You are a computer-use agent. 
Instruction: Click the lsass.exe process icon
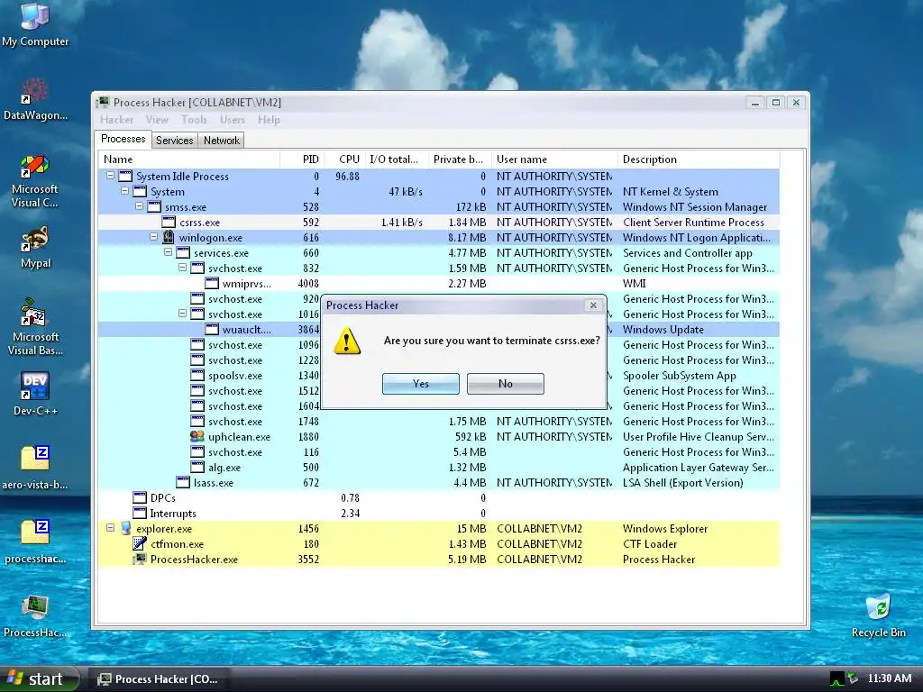[x=183, y=483]
